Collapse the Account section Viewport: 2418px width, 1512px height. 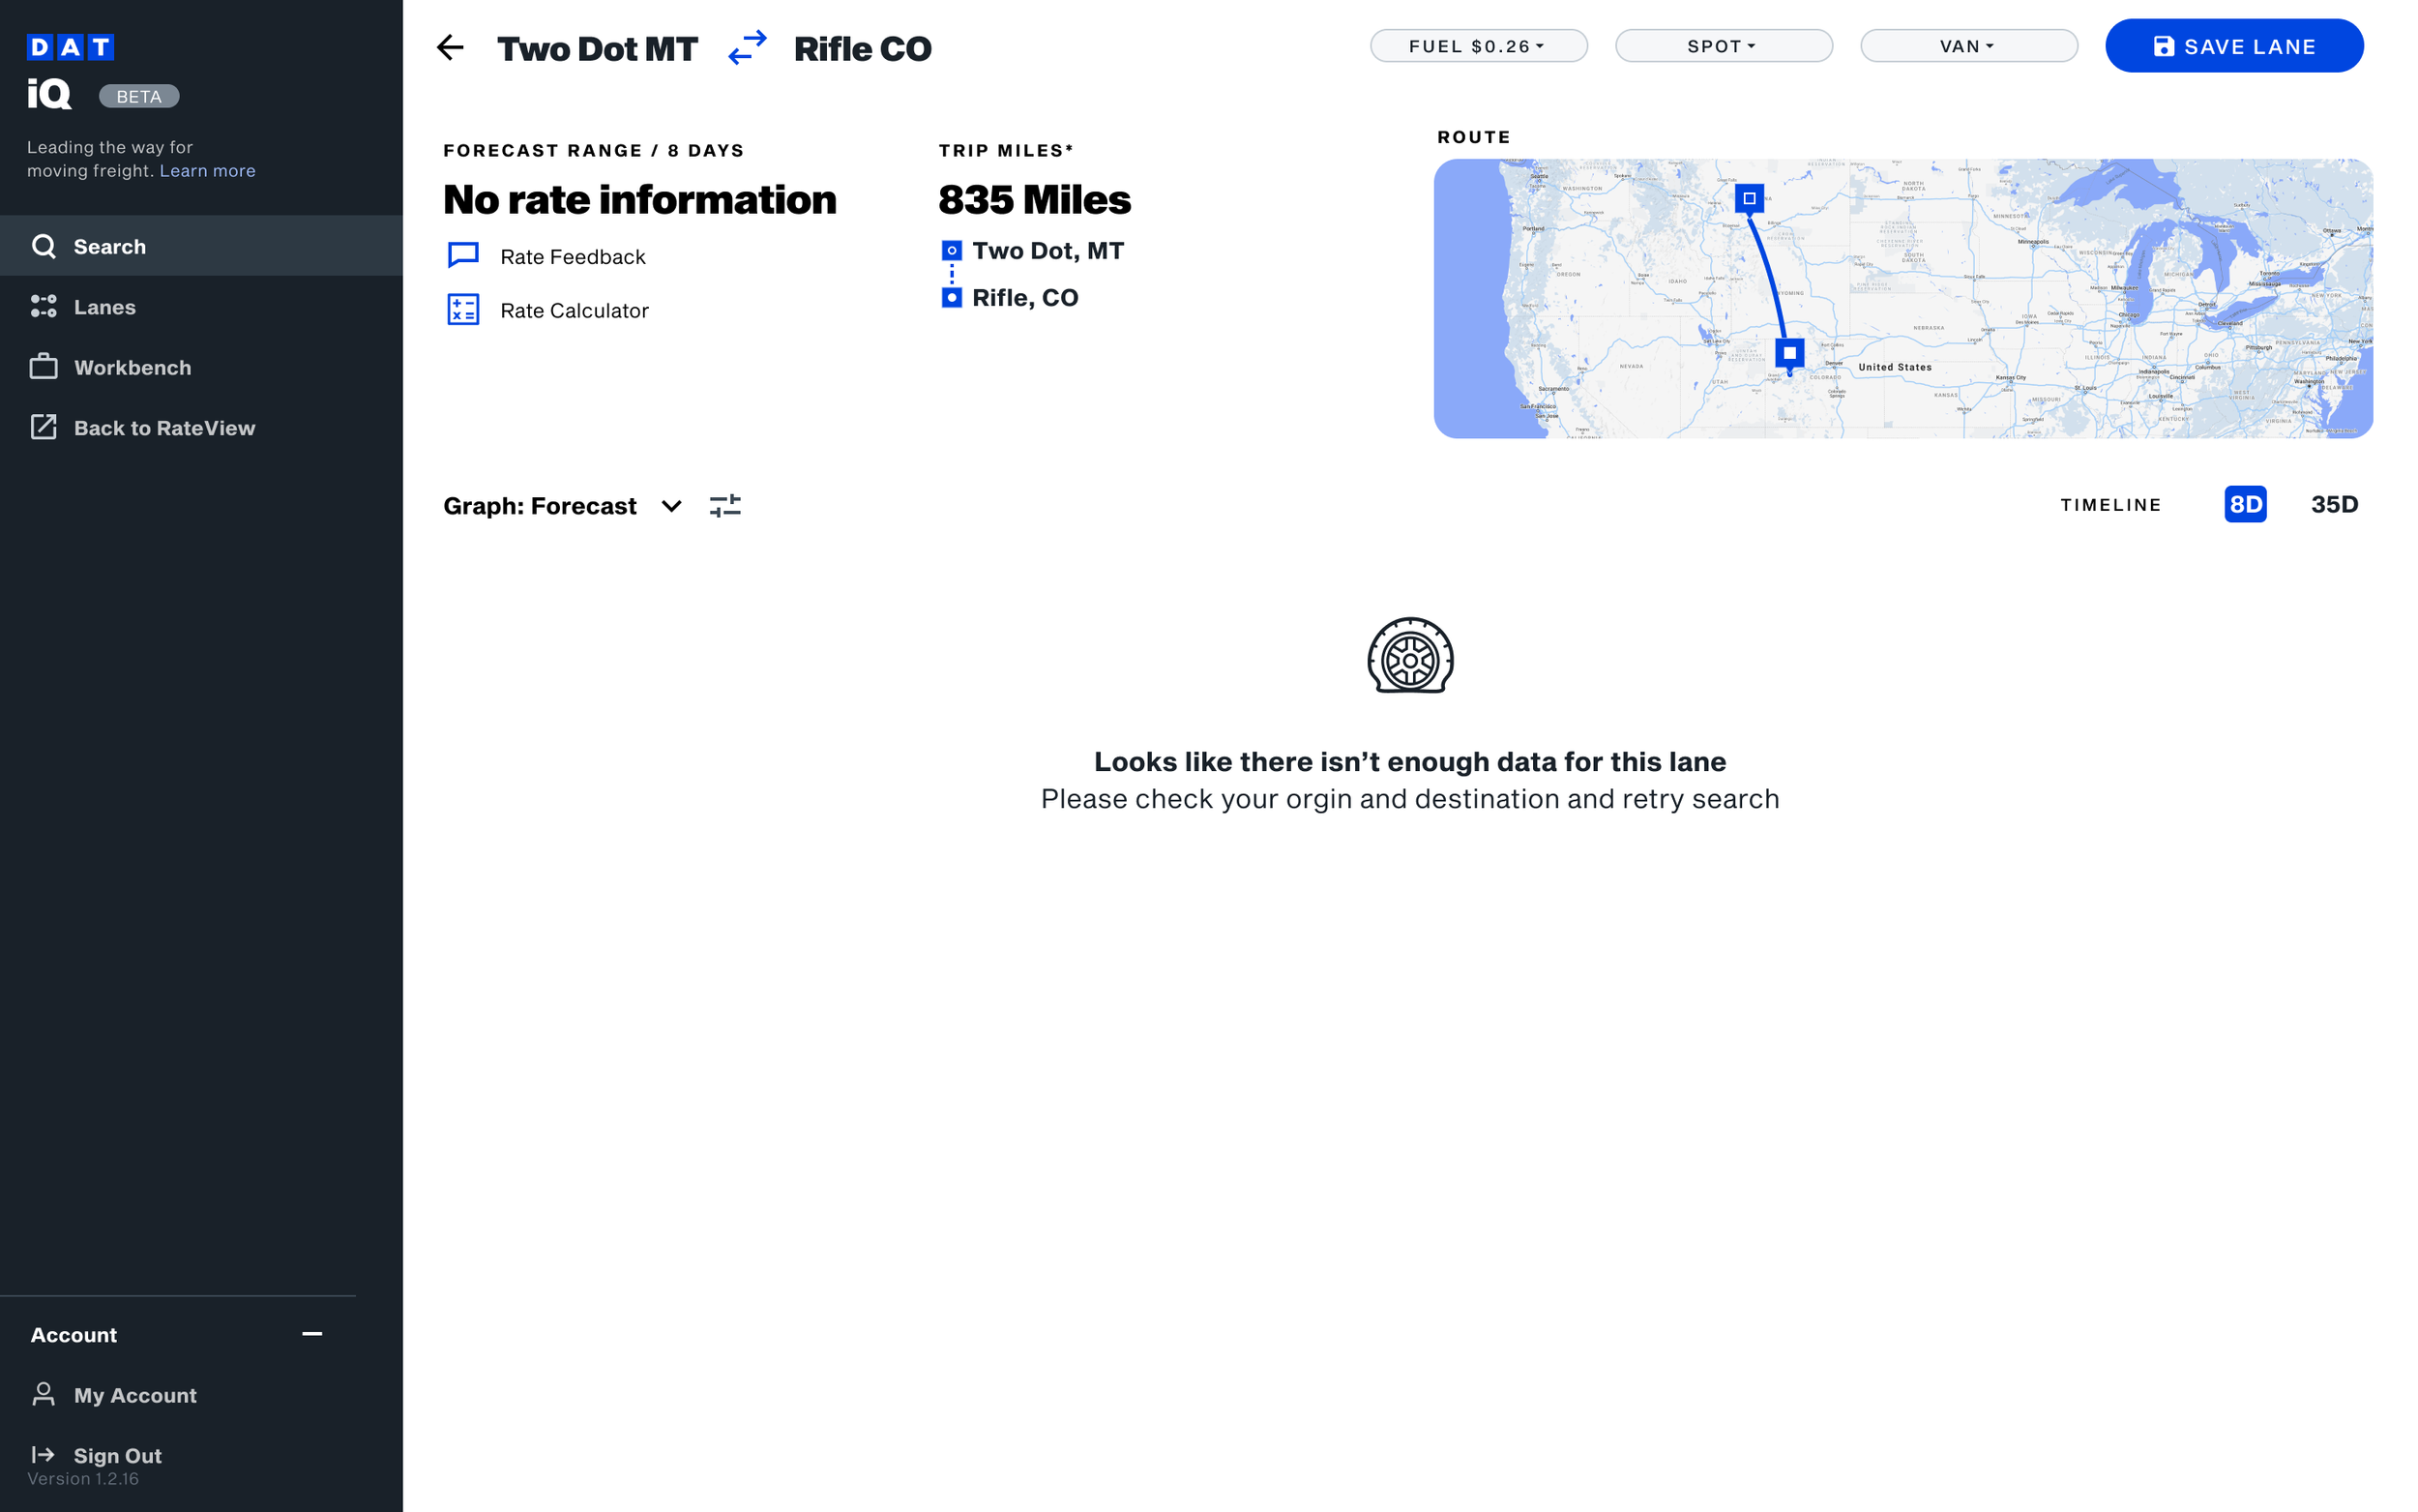311,1334
